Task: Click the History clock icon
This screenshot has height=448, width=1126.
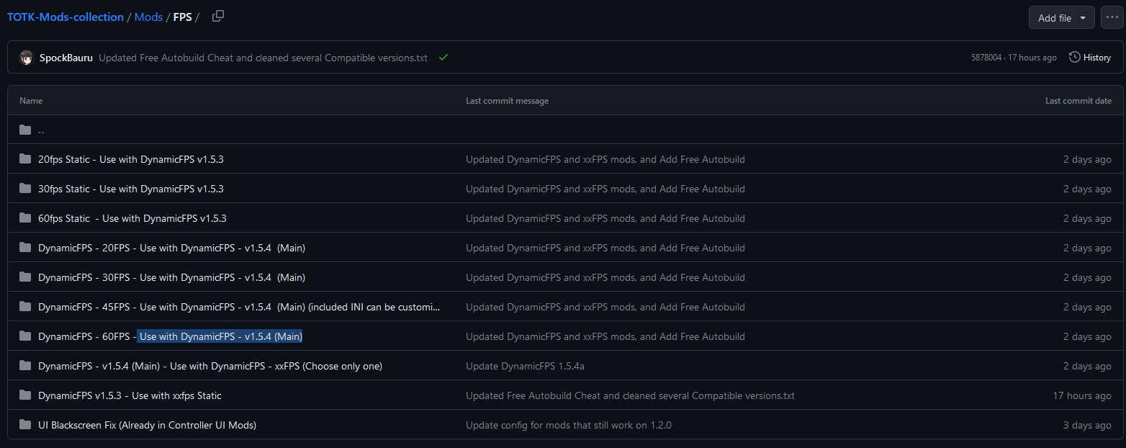Action: [x=1073, y=57]
